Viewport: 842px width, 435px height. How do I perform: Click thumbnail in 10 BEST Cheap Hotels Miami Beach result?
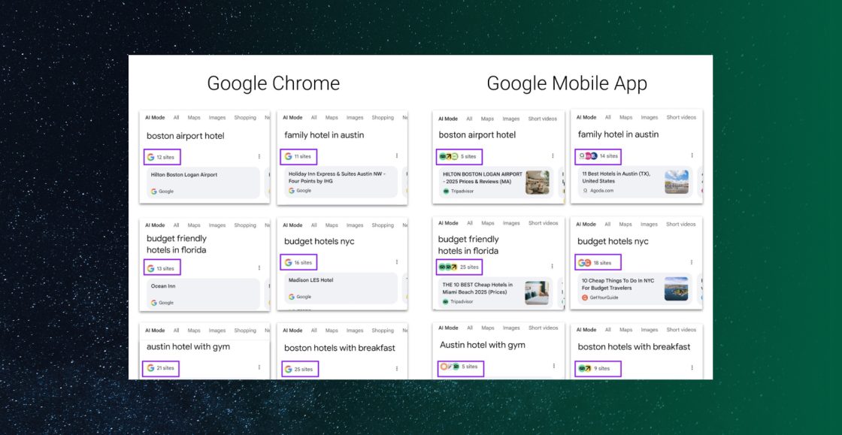point(537,293)
